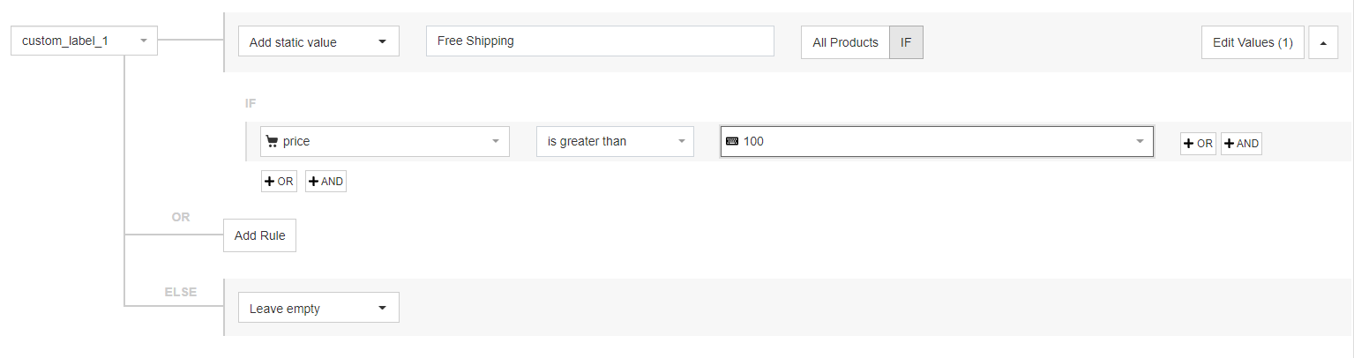Screen dimensions: 1354x358
Task: Add OR condition right of the value field
Action: 1198,144
